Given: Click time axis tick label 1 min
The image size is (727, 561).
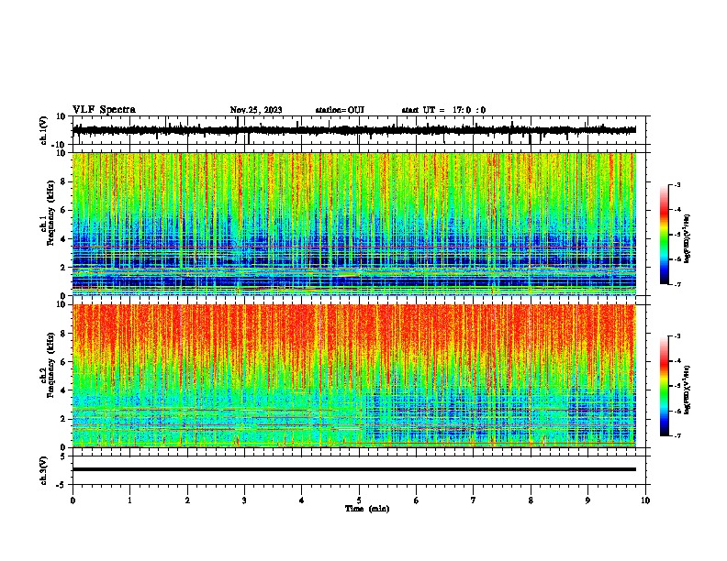Looking at the screenshot, I should pos(129,500).
